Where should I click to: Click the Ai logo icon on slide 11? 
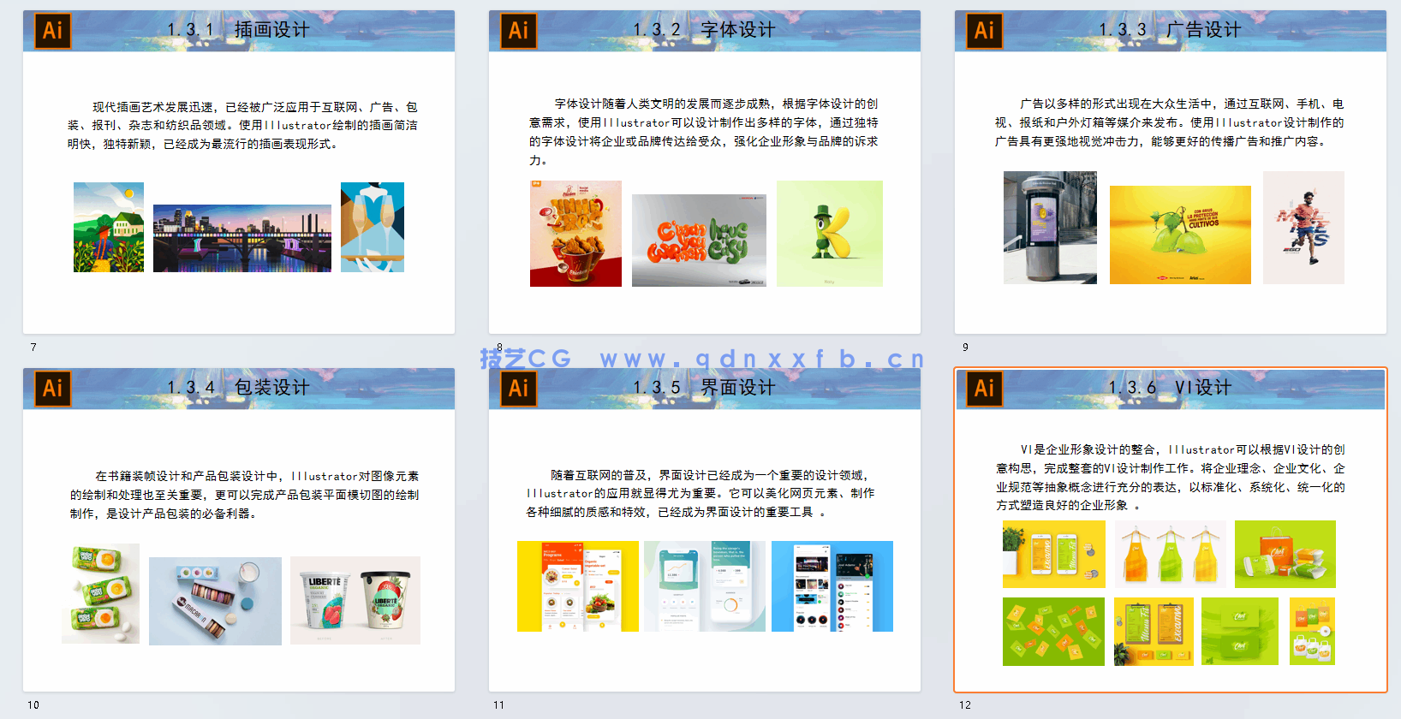[x=518, y=389]
